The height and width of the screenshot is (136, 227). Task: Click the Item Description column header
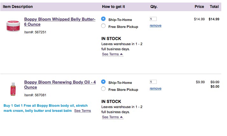[x=18, y=7]
